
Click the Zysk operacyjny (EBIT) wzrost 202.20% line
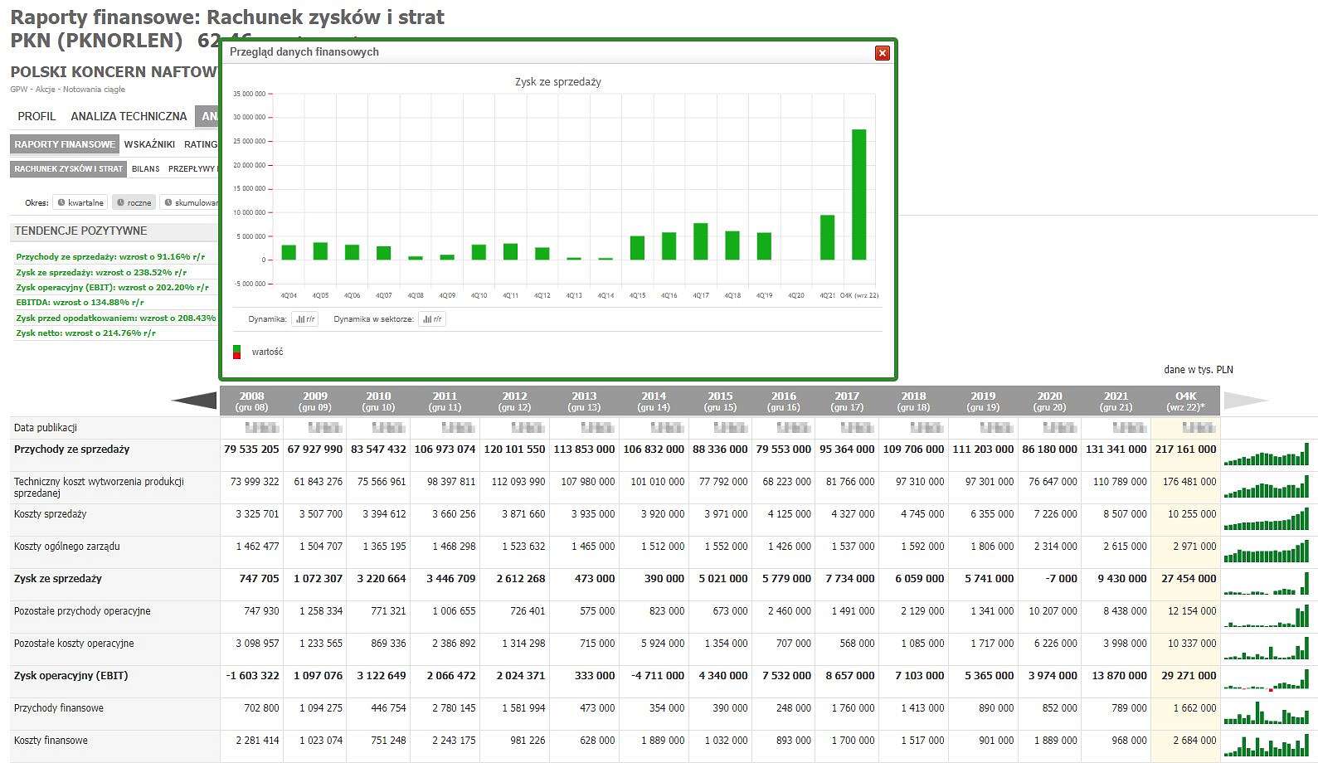(112, 288)
